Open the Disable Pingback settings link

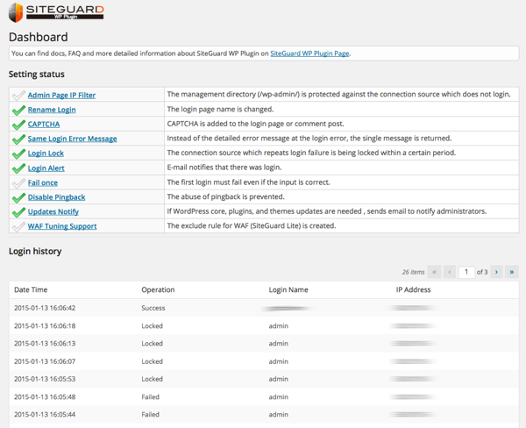pyautogui.click(x=56, y=197)
